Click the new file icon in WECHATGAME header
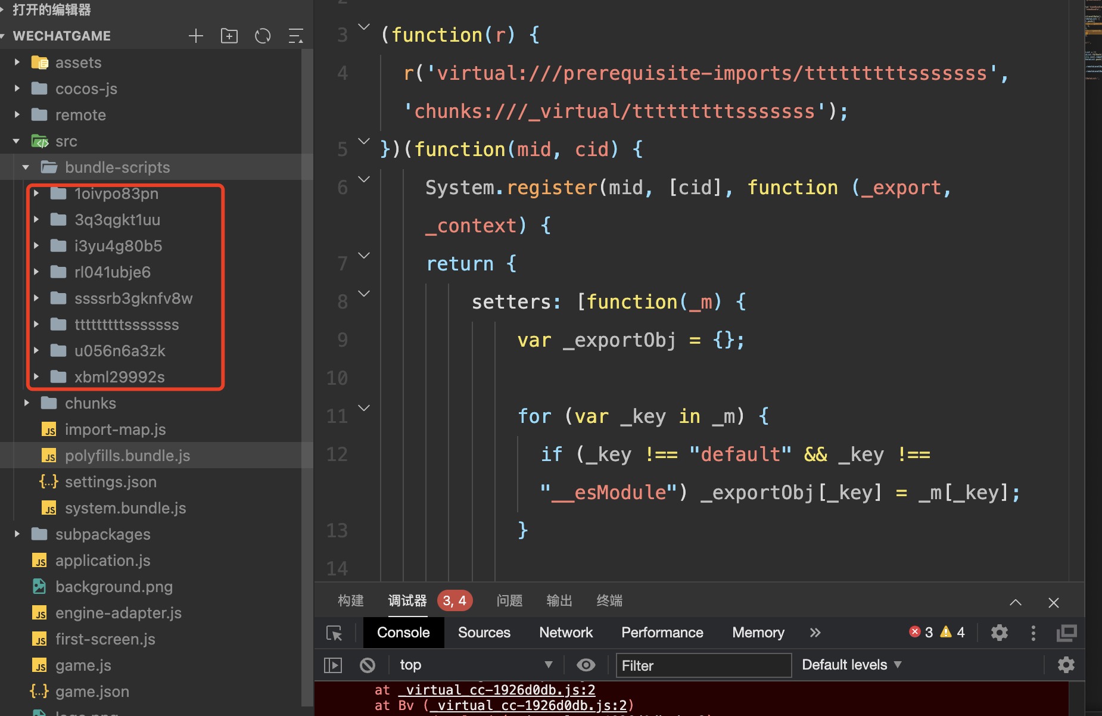1102x716 pixels. pyautogui.click(x=196, y=36)
